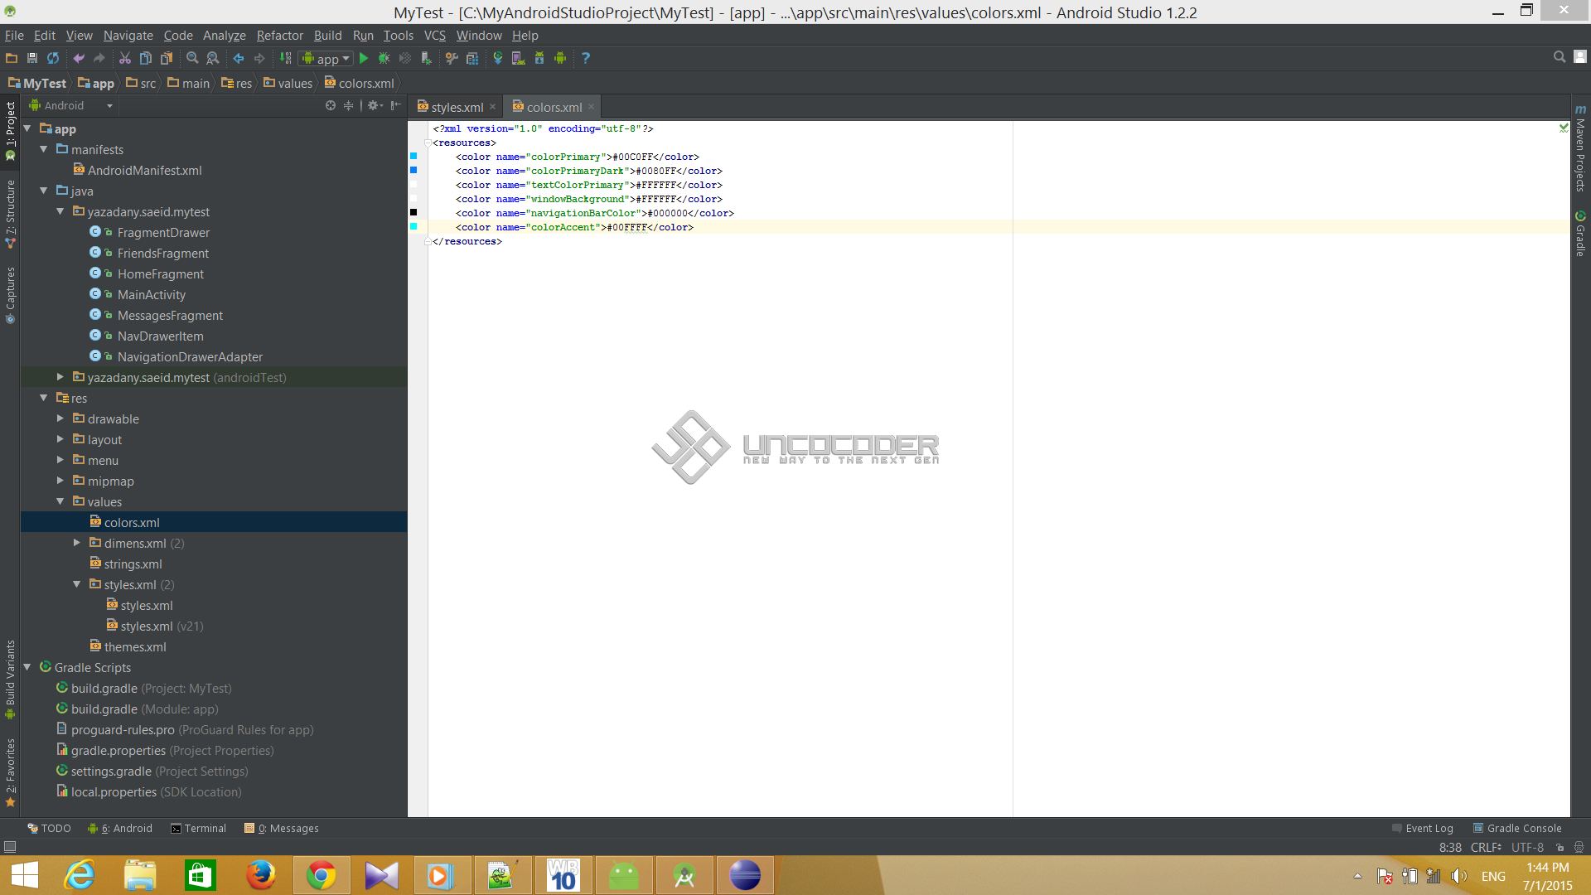Open the Event Log panel
Image resolution: width=1591 pixels, height=895 pixels.
tap(1422, 828)
